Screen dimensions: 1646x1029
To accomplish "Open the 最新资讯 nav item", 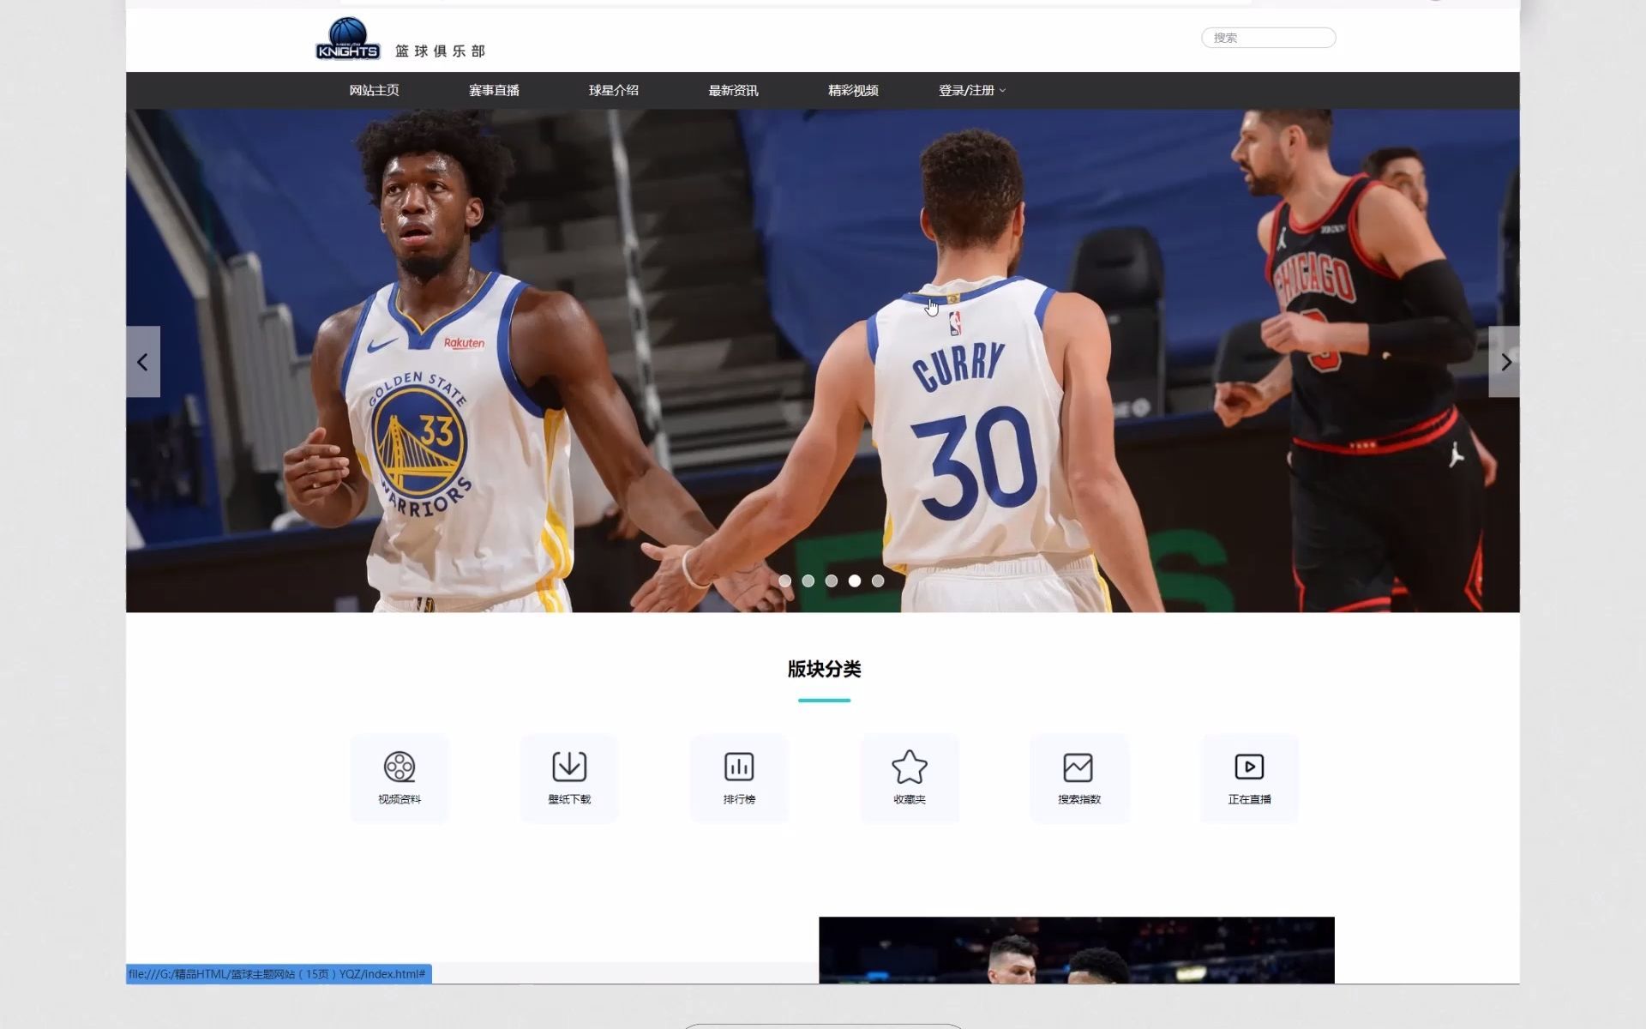I will pos(733,90).
